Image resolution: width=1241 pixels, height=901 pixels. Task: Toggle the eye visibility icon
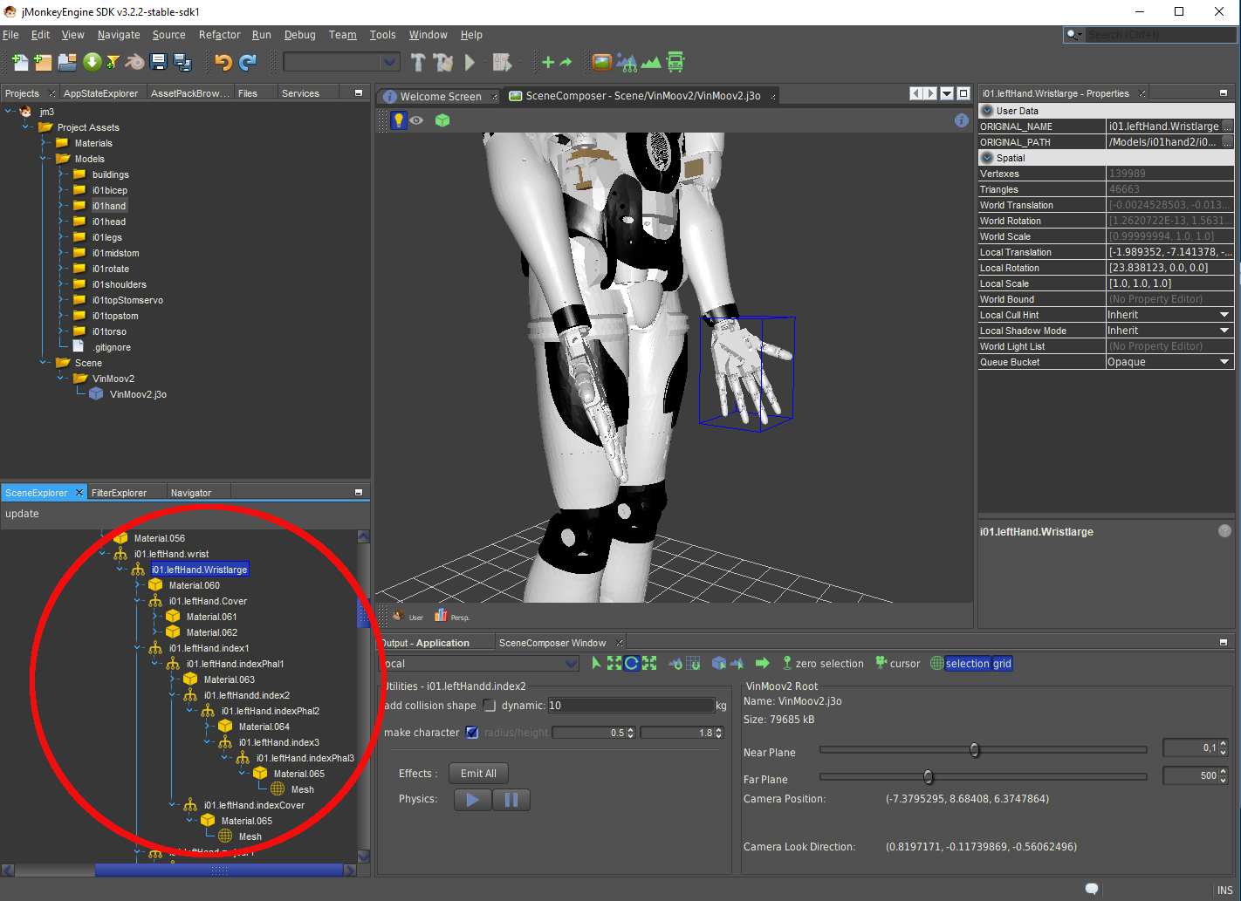[417, 120]
